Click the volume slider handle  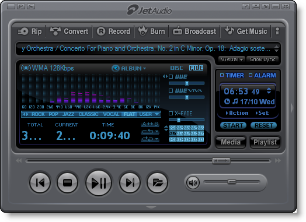(232, 182)
